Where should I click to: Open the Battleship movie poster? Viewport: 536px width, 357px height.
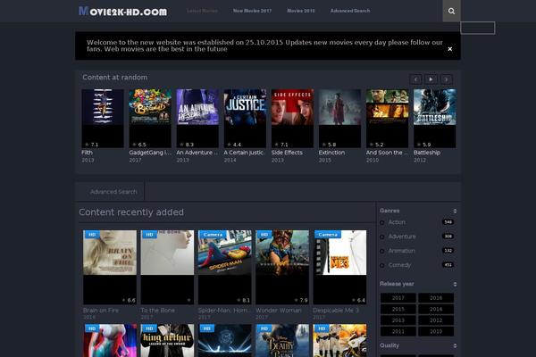point(435,118)
